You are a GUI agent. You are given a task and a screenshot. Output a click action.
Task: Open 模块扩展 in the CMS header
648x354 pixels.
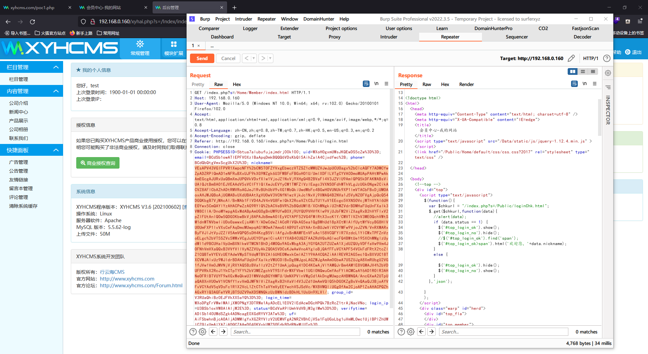point(174,48)
